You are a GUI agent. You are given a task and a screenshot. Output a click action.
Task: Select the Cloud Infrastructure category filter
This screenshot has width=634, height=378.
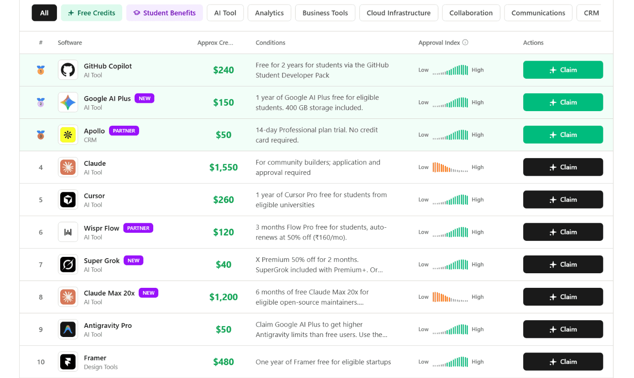point(399,13)
